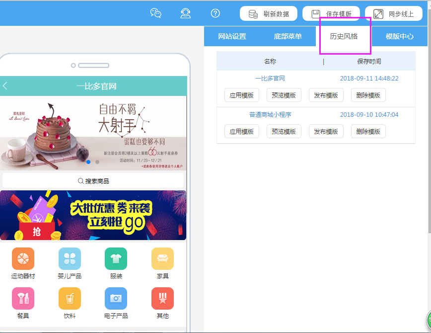Click the search magnifier icon beside 搜索商品

(80, 181)
